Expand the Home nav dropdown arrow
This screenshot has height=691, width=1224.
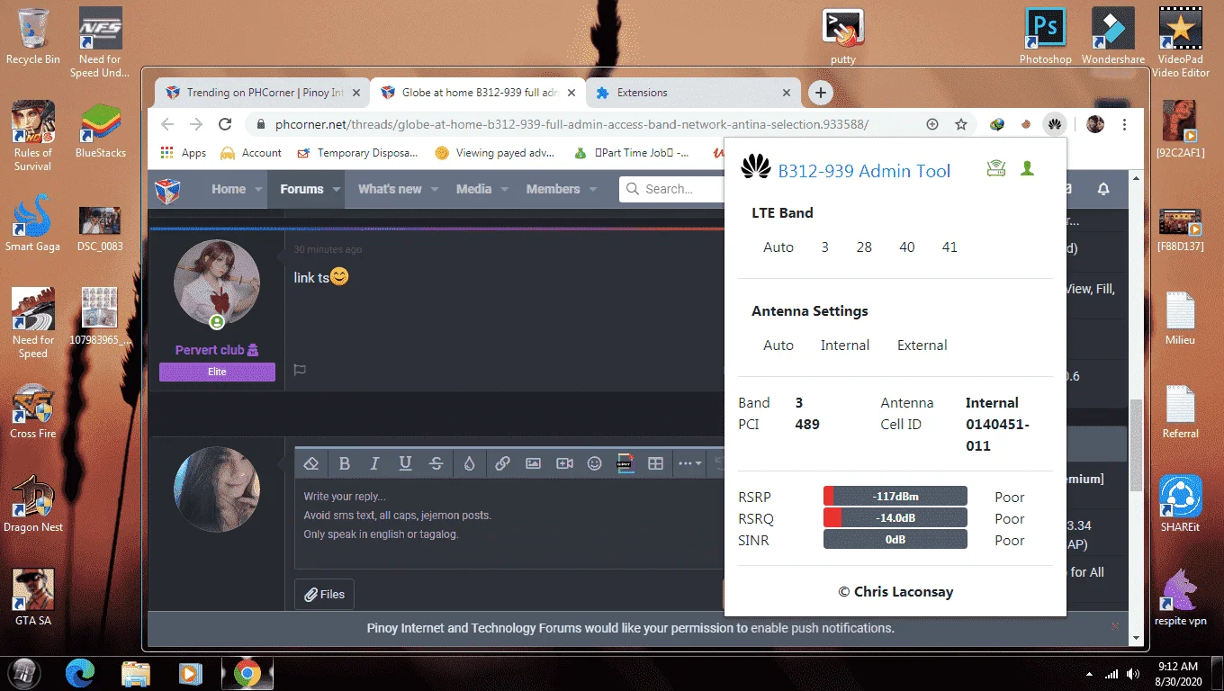pyautogui.click(x=258, y=190)
